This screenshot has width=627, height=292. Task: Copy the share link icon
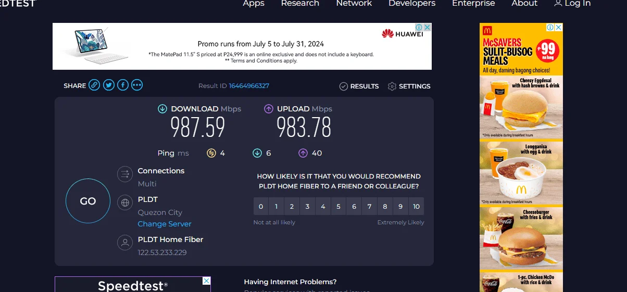pyautogui.click(x=94, y=85)
